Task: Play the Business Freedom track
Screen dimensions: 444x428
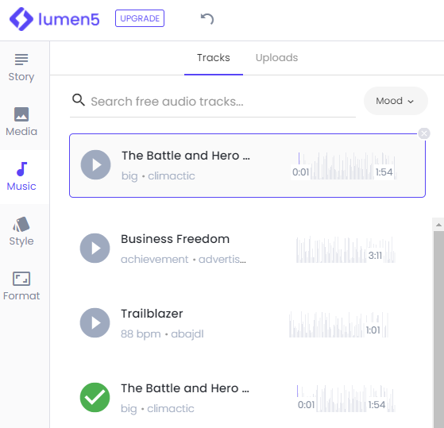Action: [x=95, y=249]
